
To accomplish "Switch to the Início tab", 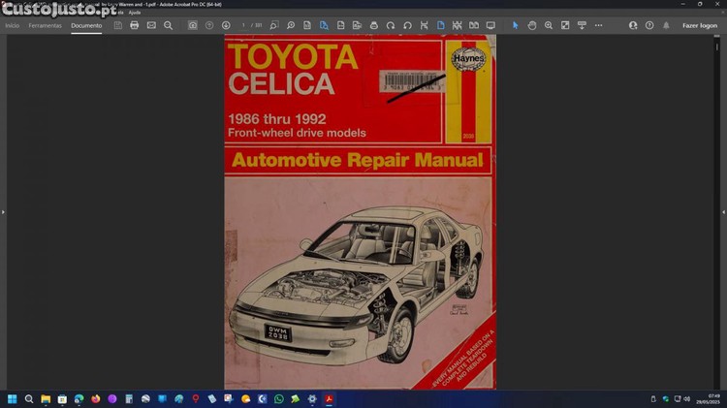I will tap(13, 25).
